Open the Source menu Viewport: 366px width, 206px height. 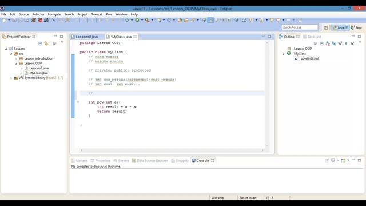pos(24,14)
